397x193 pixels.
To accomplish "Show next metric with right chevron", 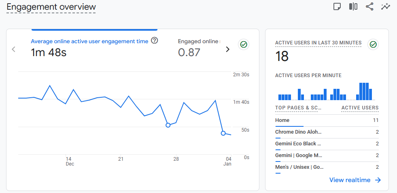I will pos(227,49).
